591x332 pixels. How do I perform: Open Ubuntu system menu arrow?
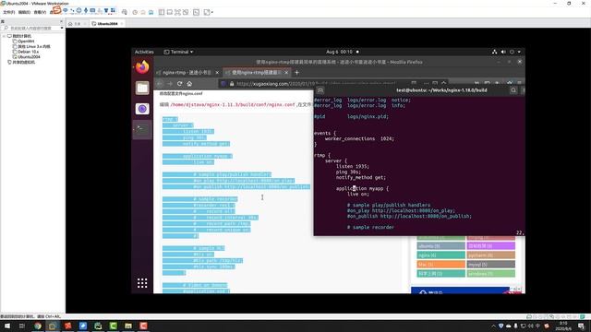(519, 52)
